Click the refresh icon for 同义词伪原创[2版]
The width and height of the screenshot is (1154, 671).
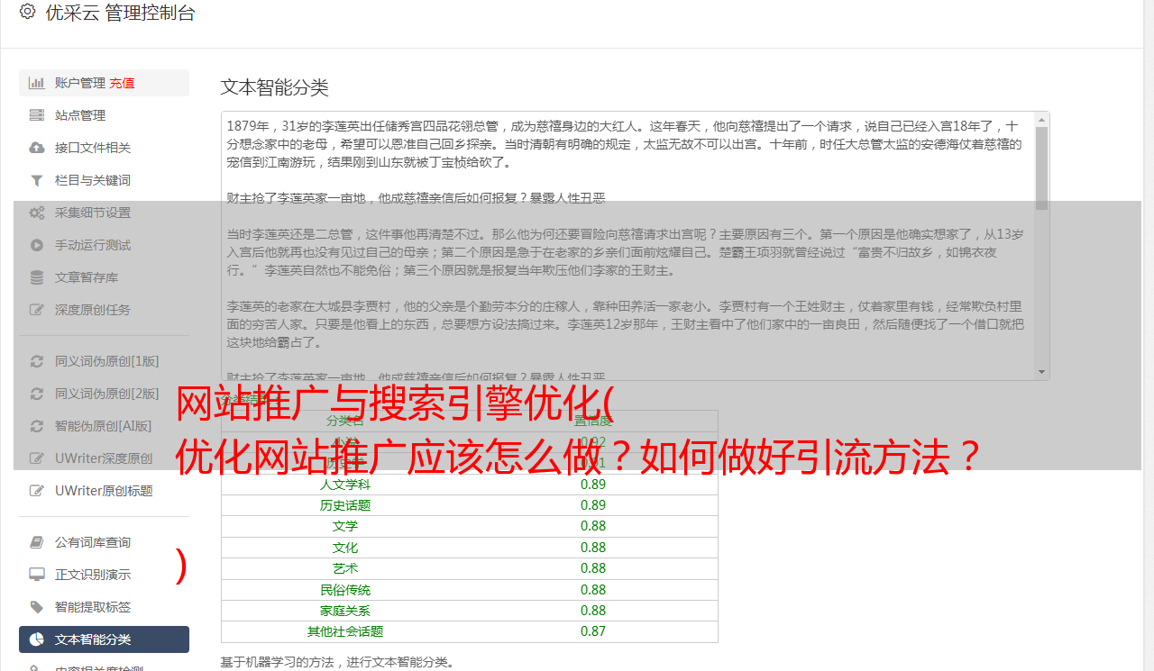(37, 394)
